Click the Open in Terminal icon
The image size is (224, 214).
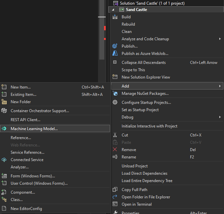(115, 204)
